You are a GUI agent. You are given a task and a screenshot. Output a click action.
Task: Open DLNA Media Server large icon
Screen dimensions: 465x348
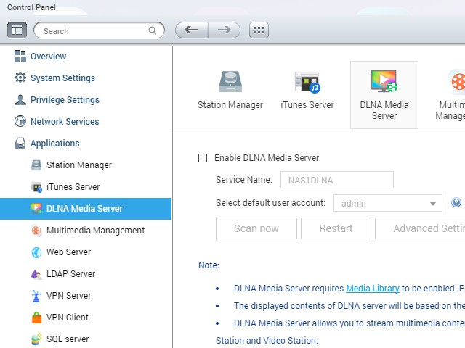tap(384, 81)
